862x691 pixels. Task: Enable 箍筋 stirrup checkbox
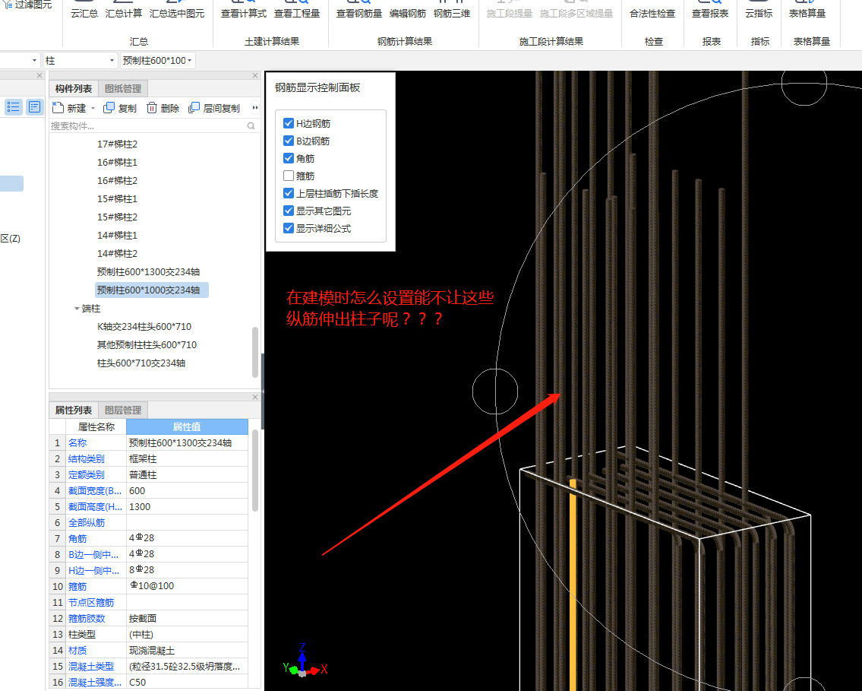[289, 176]
